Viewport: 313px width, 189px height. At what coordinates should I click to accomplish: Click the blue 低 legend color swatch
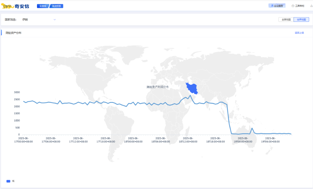click(8, 181)
